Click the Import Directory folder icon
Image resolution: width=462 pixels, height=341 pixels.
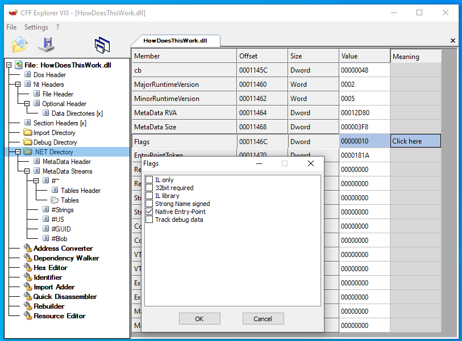point(28,132)
